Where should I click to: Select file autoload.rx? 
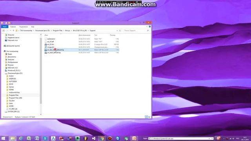pyautogui.click(x=51, y=39)
